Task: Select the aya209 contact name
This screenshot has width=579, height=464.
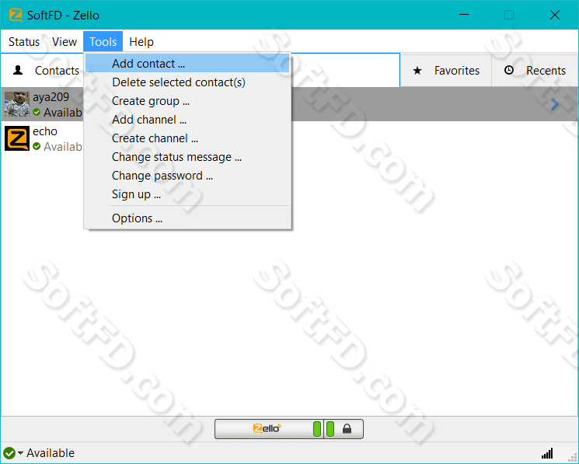Action: pyautogui.click(x=51, y=97)
